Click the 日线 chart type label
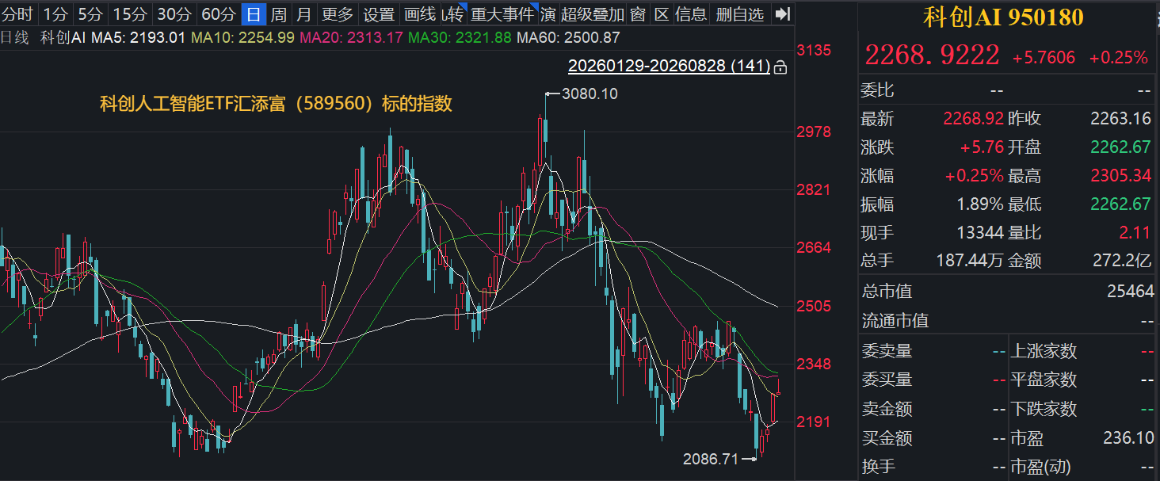Viewport: 1160px width, 481px height. tap(14, 37)
